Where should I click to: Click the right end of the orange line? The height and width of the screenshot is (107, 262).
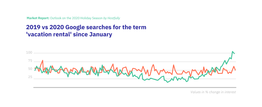(235, 70)
